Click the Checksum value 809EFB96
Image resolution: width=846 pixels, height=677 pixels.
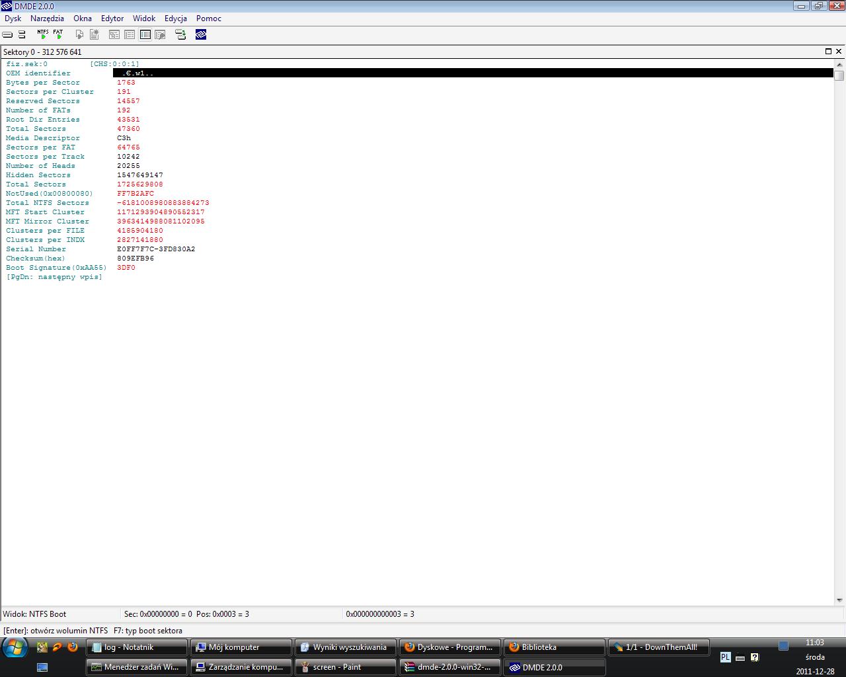coord(135,259)
